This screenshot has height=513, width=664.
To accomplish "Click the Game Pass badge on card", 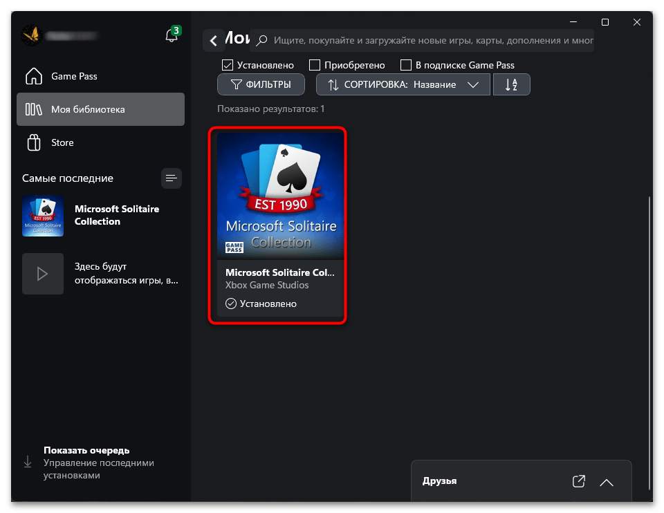I will (x=234, y=248).
